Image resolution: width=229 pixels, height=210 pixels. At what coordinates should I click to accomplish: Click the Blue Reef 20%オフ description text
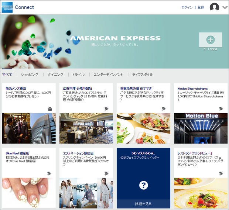click(27, 159)
